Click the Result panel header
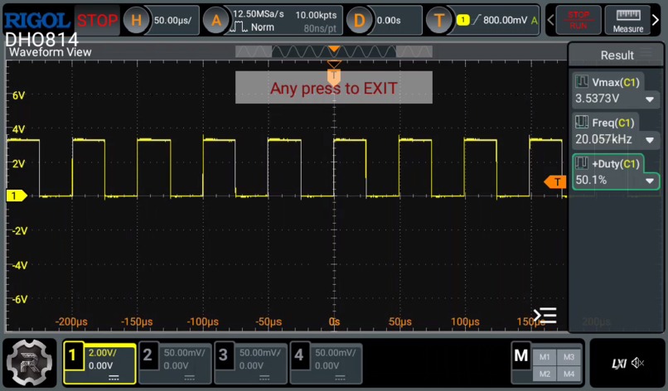The image size is (668, 391). click(x=617, y=55)
